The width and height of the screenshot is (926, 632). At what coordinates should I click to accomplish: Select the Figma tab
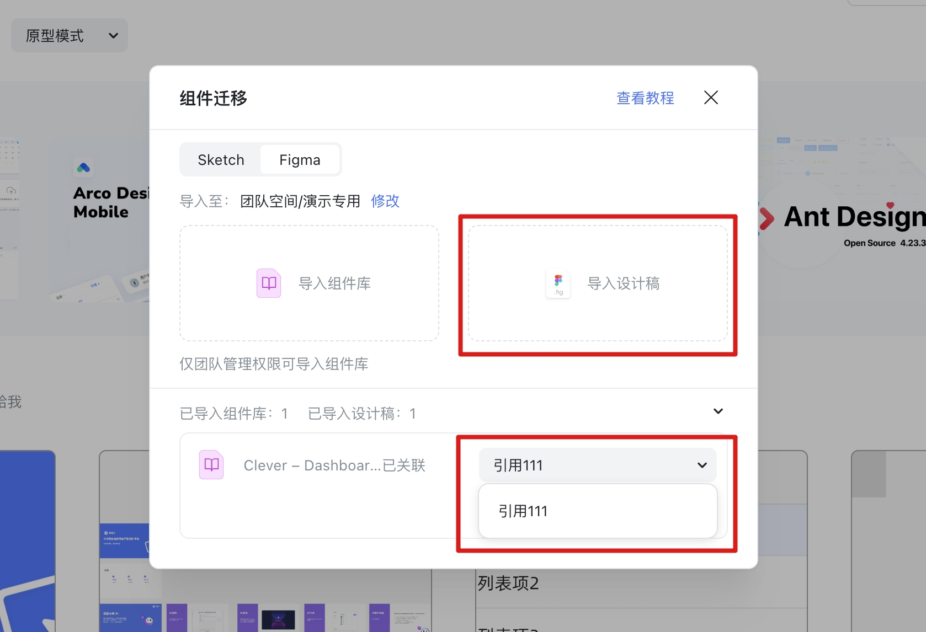pyautogui.click(x=300, y=159)
